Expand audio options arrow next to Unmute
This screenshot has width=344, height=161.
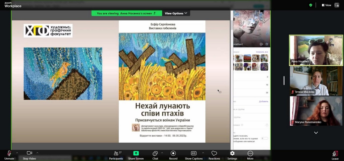coord(17,153)
